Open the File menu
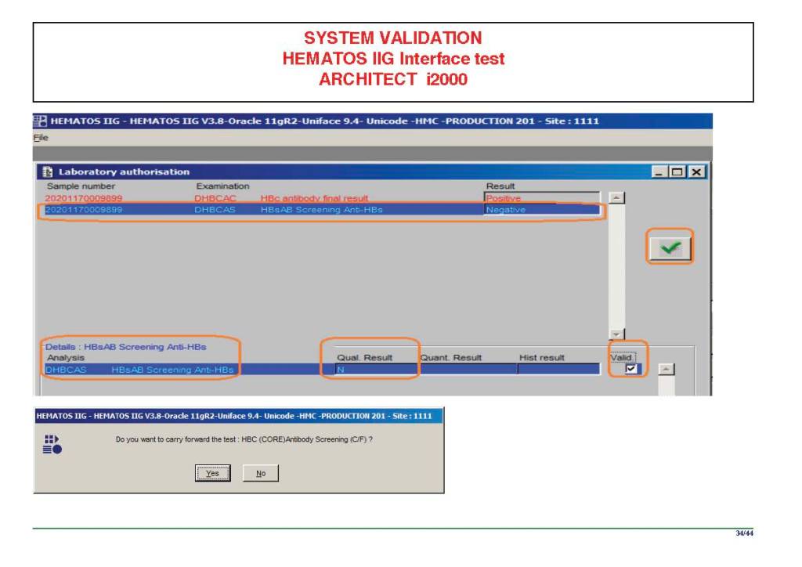The height and width of the screenshot is (567, 802). [x=40, y=137]
